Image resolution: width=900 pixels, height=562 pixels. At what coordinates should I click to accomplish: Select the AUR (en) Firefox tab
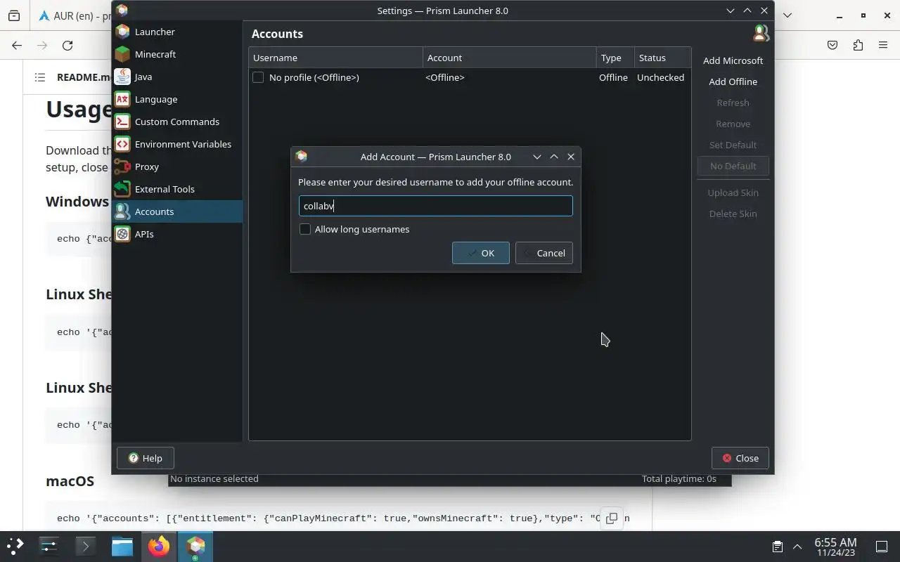coord(74,15)
